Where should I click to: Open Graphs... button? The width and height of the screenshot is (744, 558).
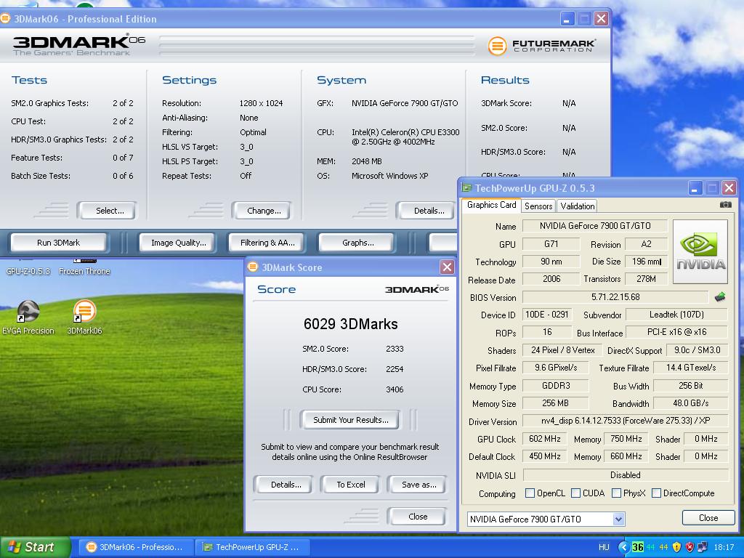coord(357,243)
